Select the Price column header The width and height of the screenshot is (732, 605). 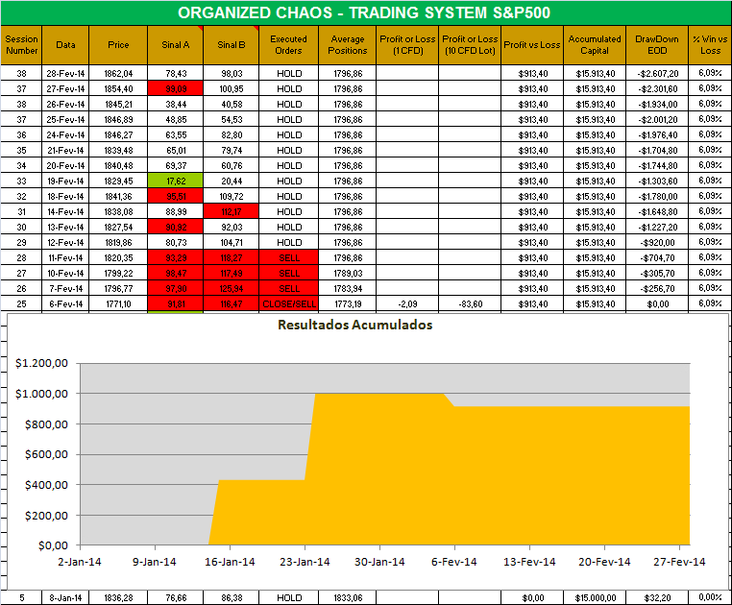[x=118, y=45]
